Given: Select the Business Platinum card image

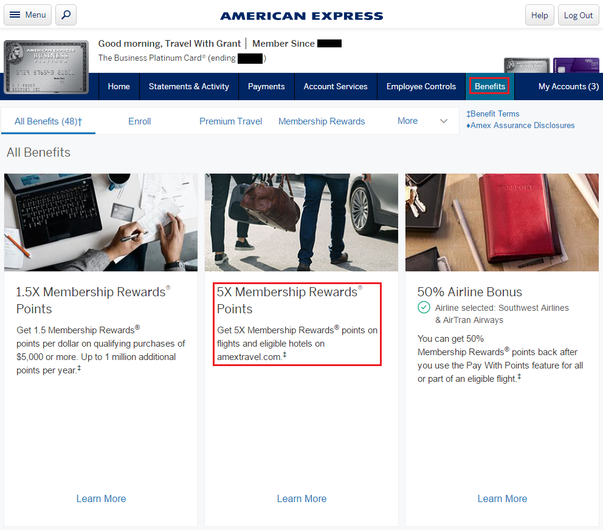Looking at the screenshot, I should [46, 67].
